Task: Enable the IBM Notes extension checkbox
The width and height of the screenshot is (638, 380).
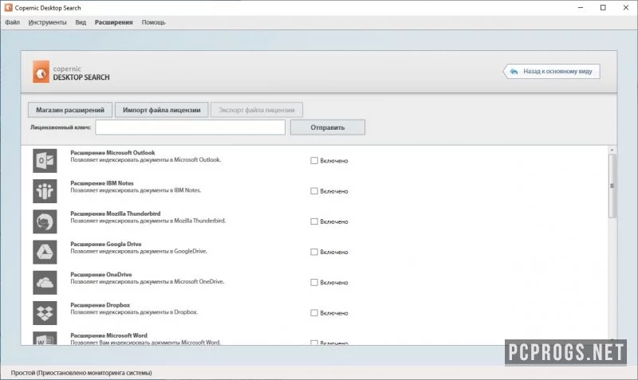Action: (314, 191)
